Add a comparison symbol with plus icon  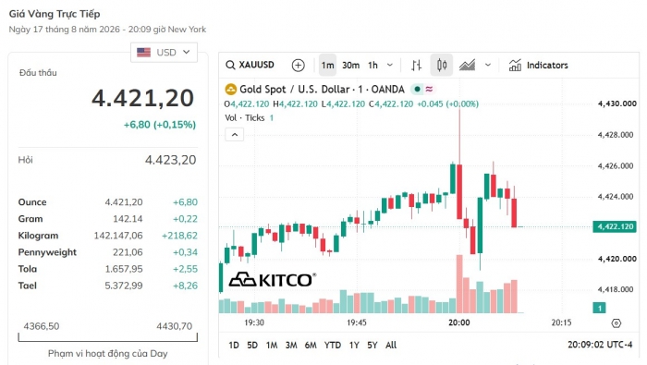point(298,66)
